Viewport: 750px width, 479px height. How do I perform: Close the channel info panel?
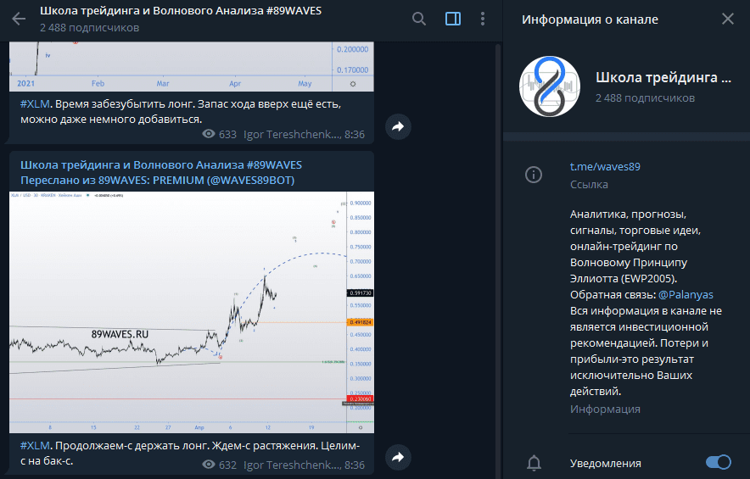(x=728, y=19)
